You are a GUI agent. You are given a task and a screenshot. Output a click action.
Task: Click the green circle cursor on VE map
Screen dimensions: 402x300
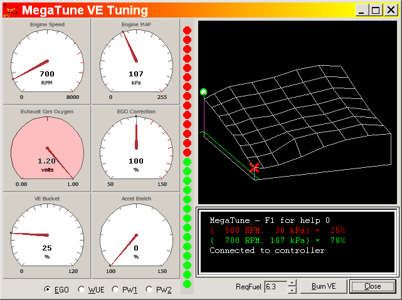pyautogui.click(x=203, y=92)
